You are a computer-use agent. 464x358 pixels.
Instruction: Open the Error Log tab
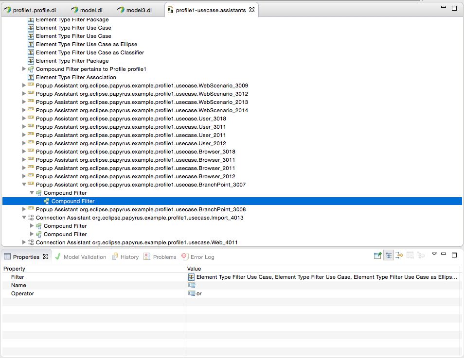(x=198, y=257)
